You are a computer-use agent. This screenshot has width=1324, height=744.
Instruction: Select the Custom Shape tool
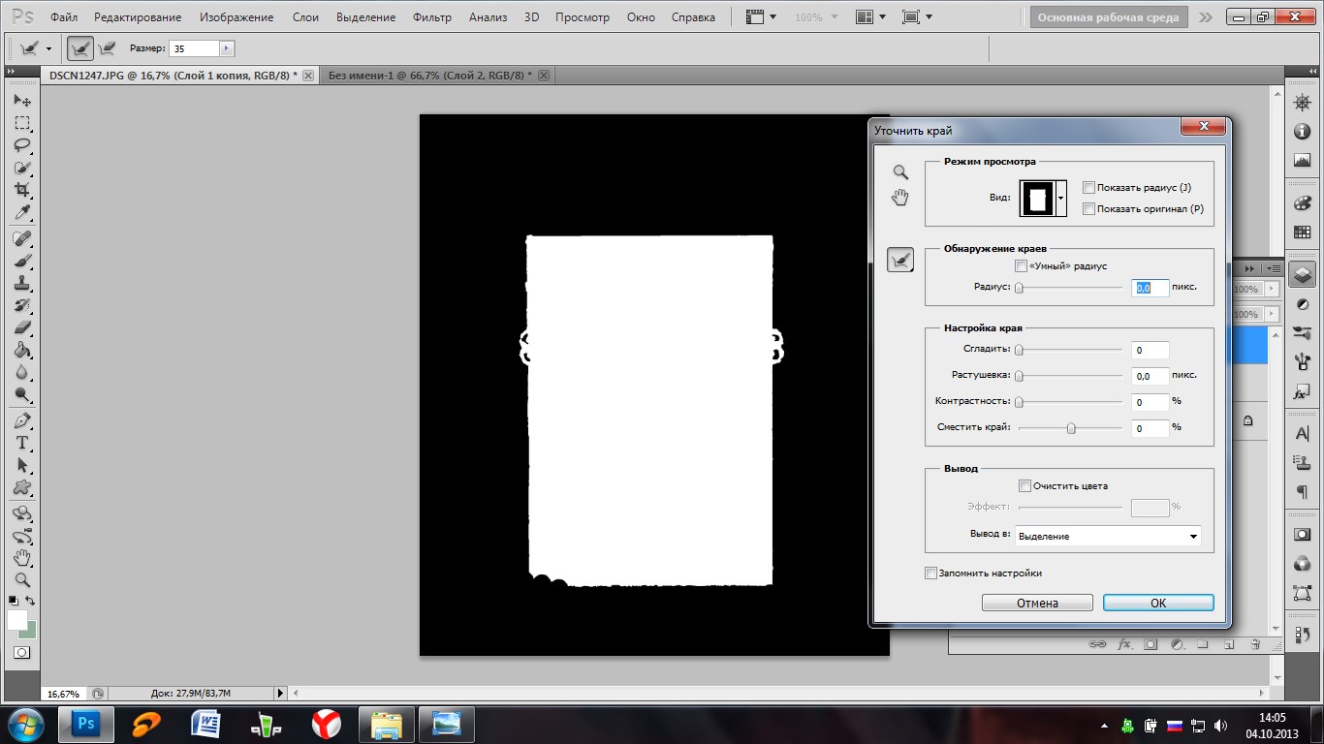pos(22,487)
